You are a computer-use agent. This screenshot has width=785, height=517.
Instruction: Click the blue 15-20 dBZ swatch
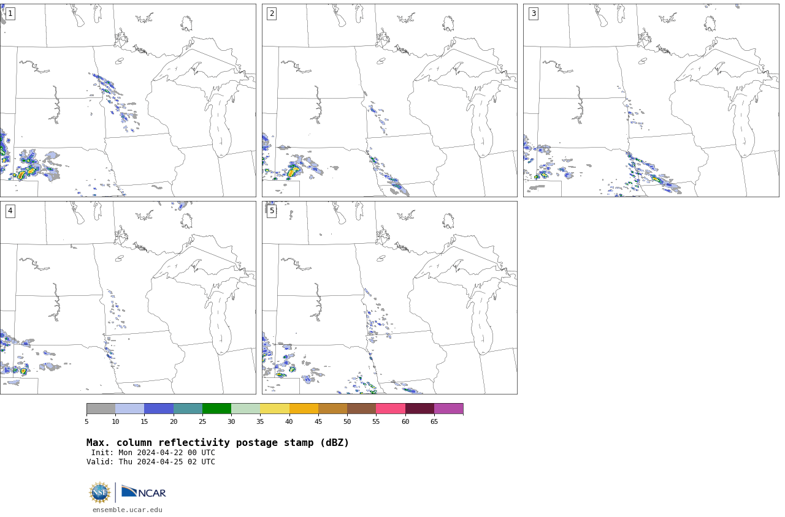159,409
